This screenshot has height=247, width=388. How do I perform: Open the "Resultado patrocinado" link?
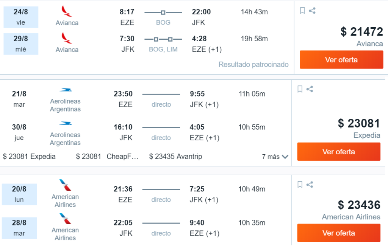(x=253, y=65)
